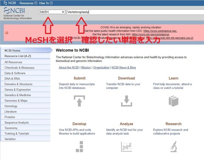Screen dimensions: 204x160
Task: Open the Organization link
Action: (x=101, y=68)
